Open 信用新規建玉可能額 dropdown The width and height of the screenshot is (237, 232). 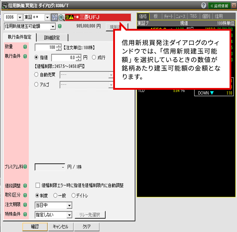(53, 27)
